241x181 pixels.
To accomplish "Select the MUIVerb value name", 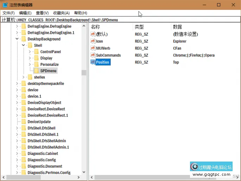I will (103, 48).
